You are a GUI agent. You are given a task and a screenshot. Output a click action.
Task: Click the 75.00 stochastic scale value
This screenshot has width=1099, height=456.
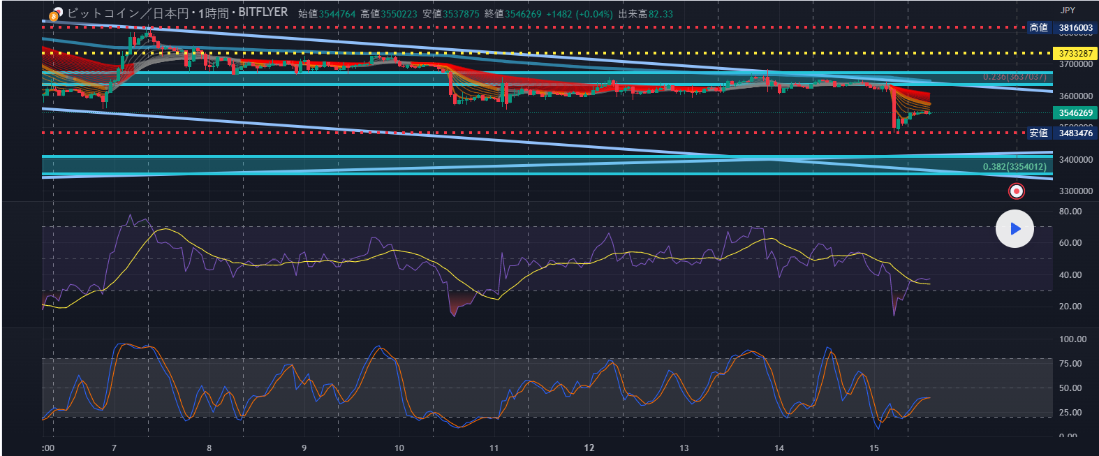(1070, 363)
